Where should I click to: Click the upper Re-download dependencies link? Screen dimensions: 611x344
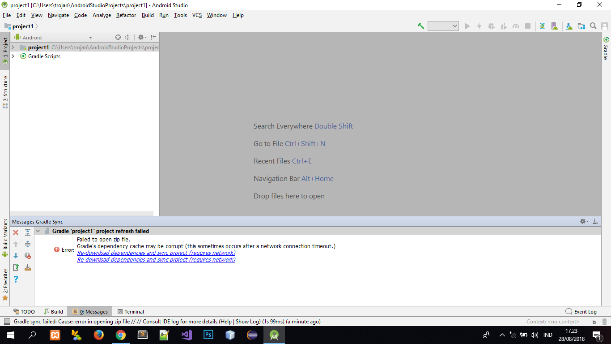(x=156, y=253)
